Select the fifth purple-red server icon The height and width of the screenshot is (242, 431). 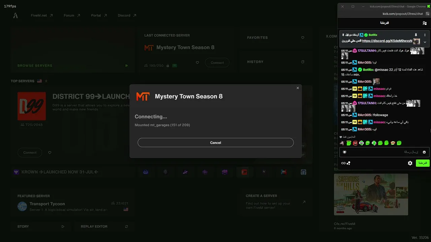tap(225, 172)
